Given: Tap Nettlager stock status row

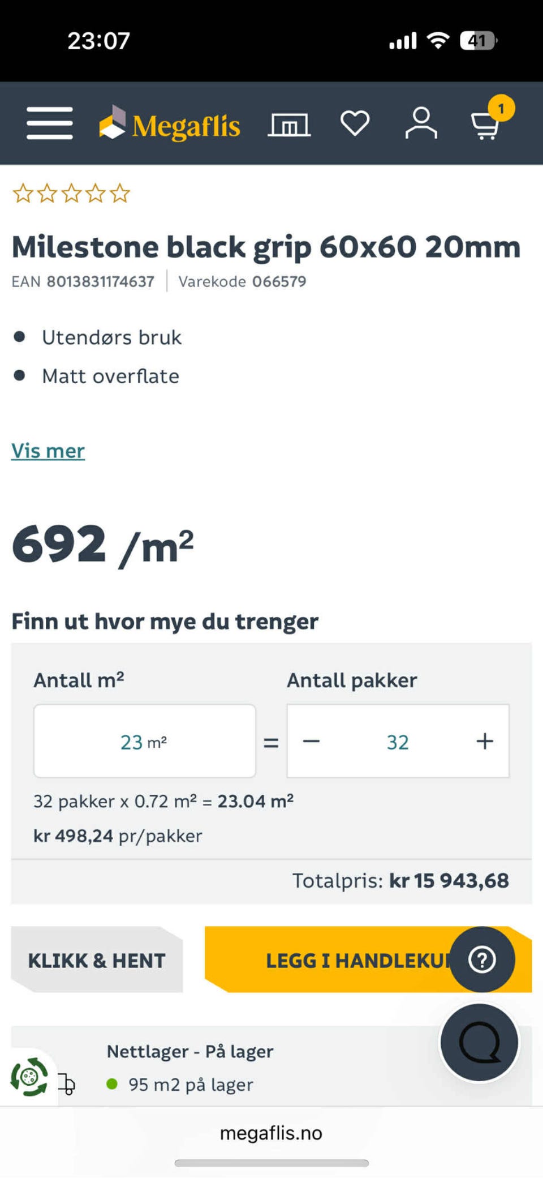Looking at the screenshot, I should [x=190, y=1067].
